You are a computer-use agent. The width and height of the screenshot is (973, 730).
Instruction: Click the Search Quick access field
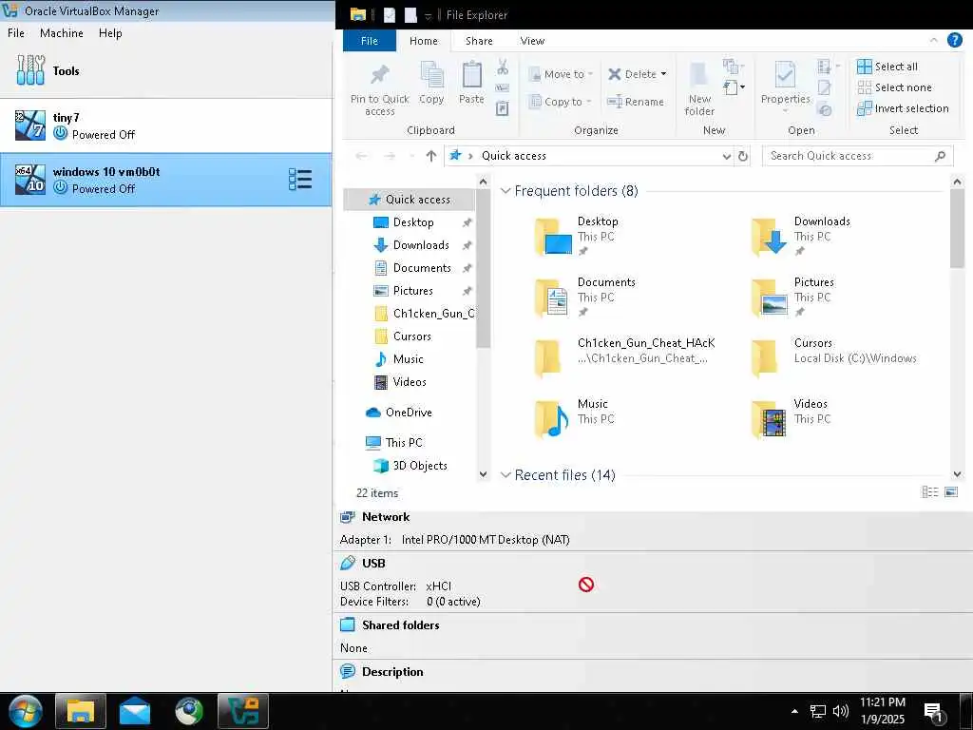coord(857,156)
